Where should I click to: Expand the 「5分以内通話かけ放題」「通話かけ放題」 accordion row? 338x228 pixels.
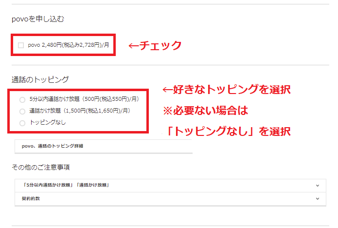pyautogui.click(x=165, y=185)
